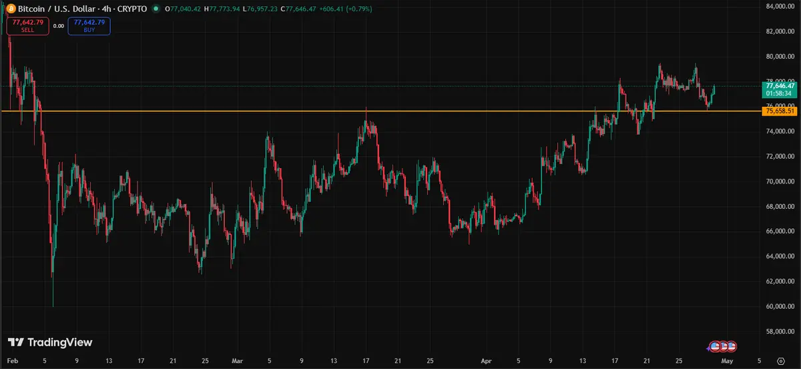
Task: Click the Mar label on time axis
Action: click(x=237, y=361)
